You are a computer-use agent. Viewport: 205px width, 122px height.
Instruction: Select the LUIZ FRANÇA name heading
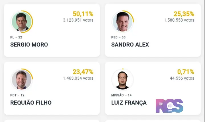[x=129, y=103]
